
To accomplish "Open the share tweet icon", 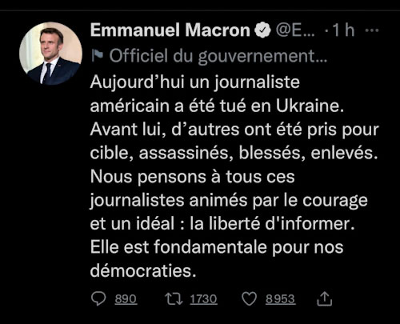I will tap(324, 298).
